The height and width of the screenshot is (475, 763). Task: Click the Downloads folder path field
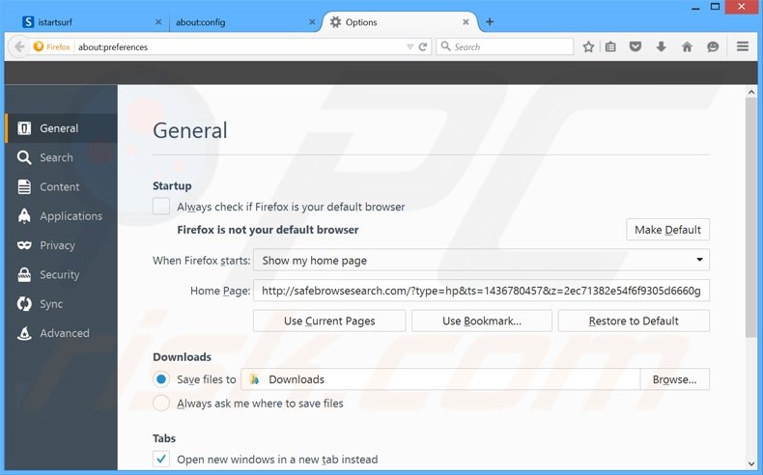pyautogui.click(x=440, y=379)
